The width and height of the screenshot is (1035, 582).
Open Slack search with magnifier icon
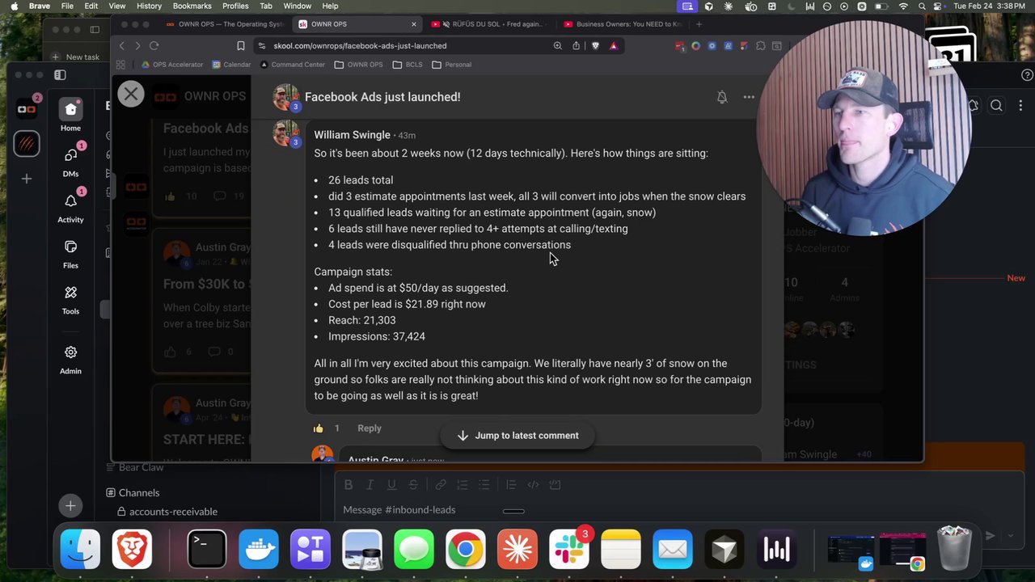(996, 105)
